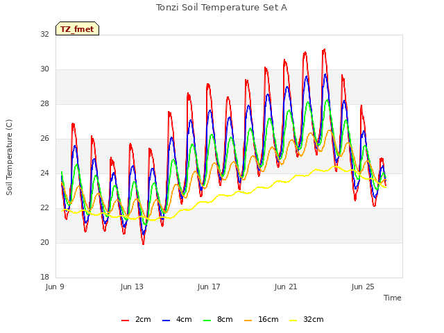Click the 22 y-axis tick label

(x=44, y=208)
